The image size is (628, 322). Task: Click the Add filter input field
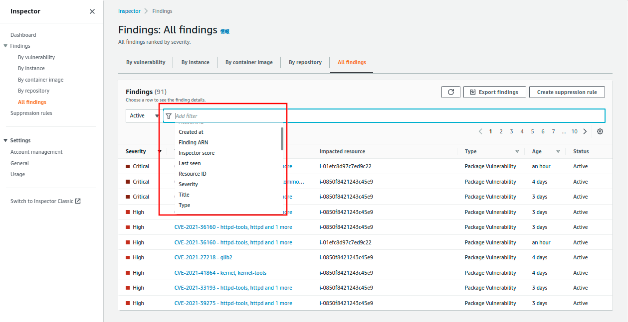click(384, 116)
